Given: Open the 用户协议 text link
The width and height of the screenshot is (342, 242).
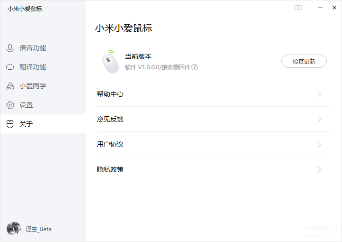Looking at the screenshot, I should pos(110,144).
